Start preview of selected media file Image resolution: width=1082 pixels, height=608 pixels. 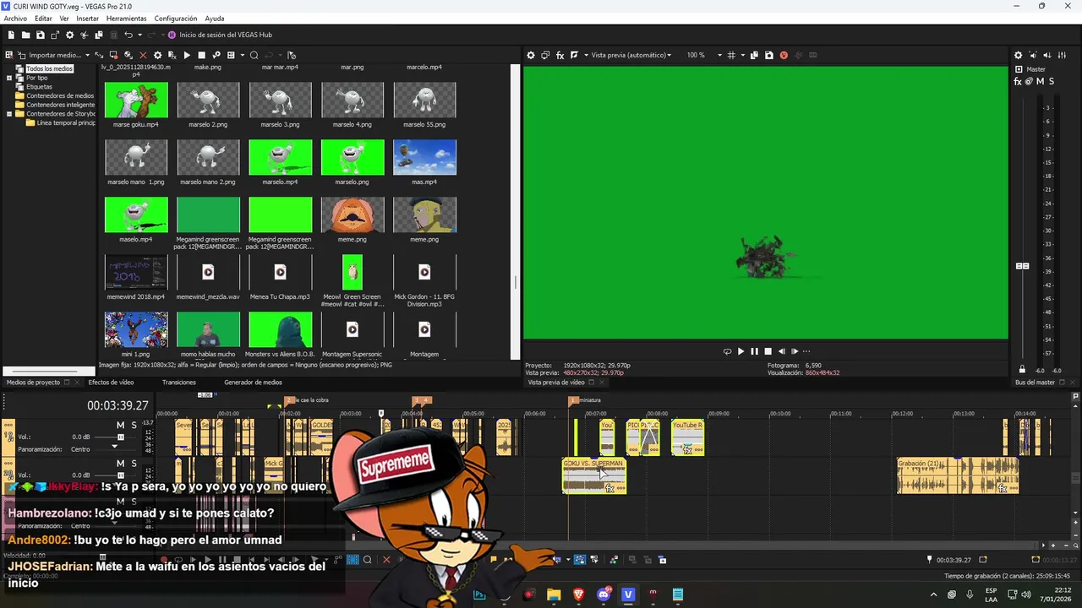coord(187,55)
